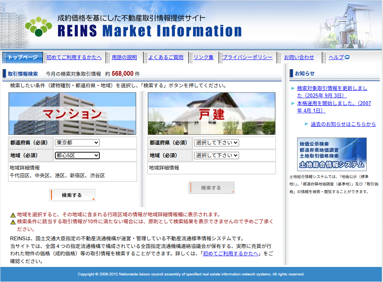Navigate to リンク集 page

click(x=203, y=57)
